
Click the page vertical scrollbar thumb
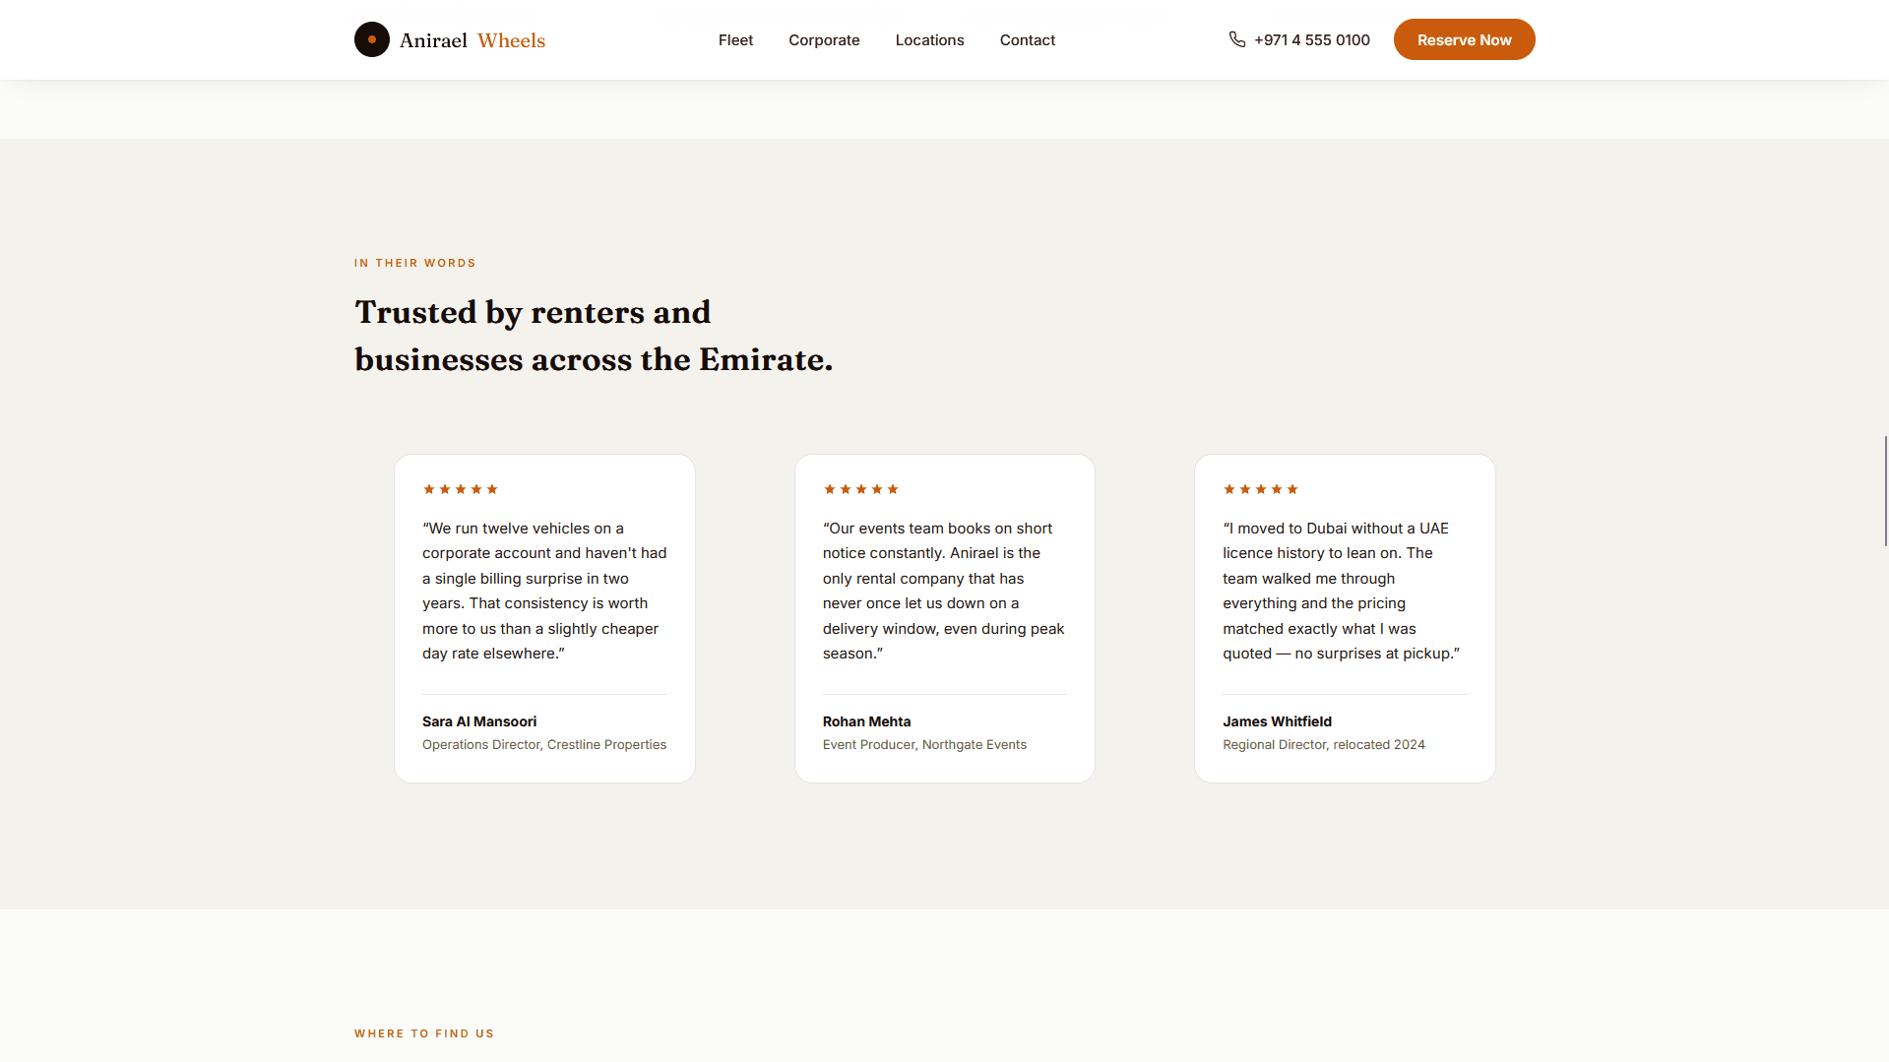tap(1885, 490)
